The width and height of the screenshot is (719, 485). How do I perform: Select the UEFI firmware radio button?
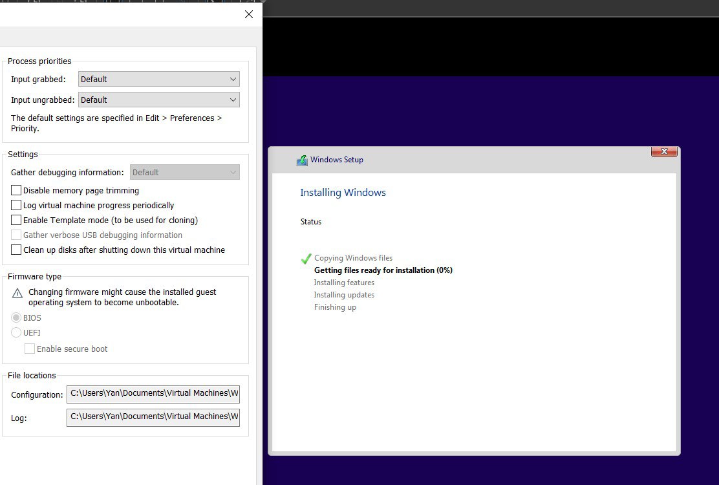tap(16, 332)
